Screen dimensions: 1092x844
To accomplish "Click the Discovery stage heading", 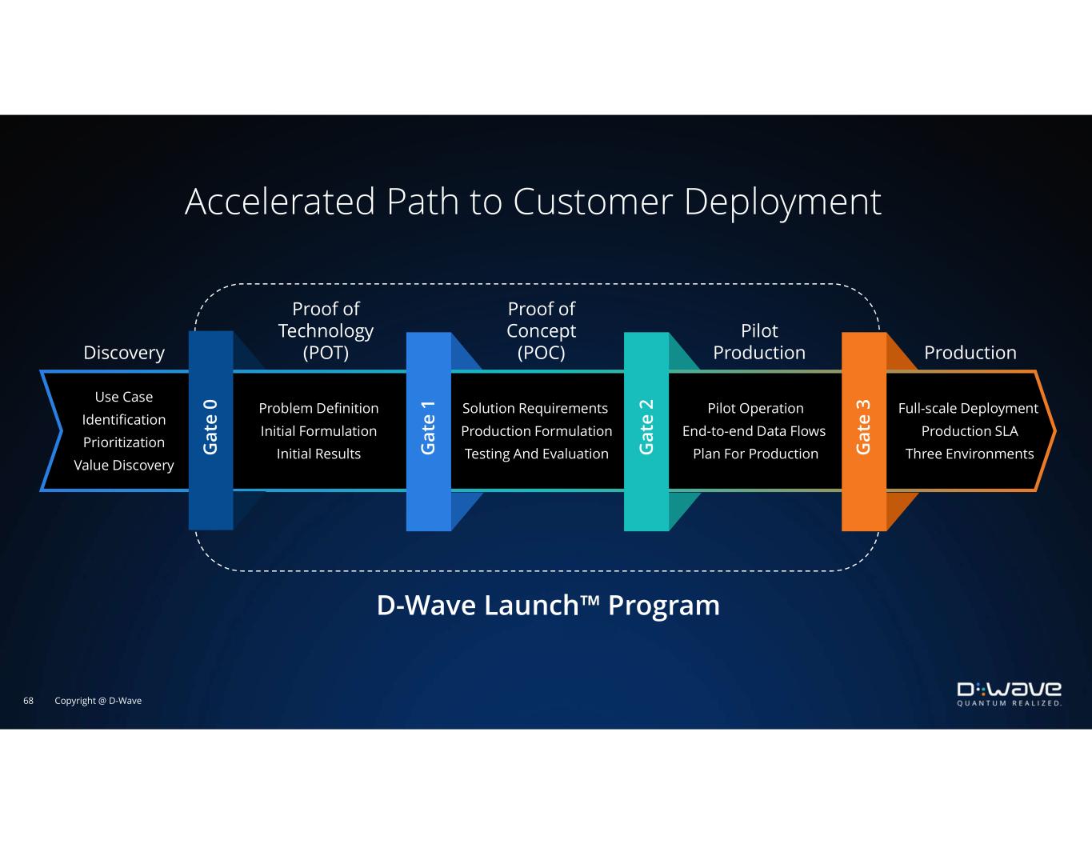I will click(124, 353).
